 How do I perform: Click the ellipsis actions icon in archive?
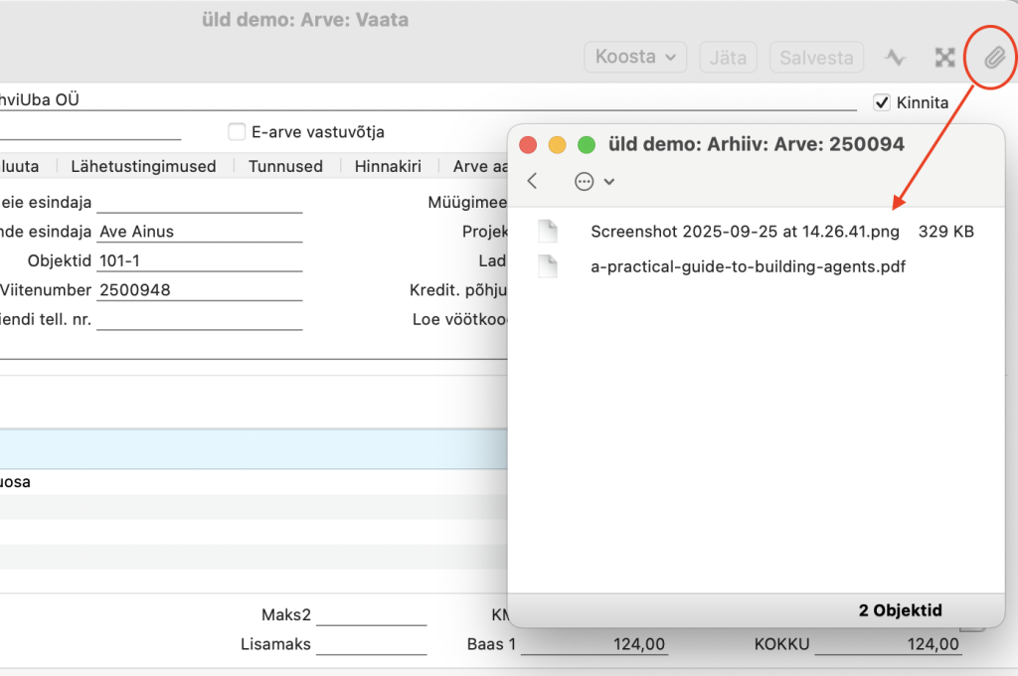[584, 181]
